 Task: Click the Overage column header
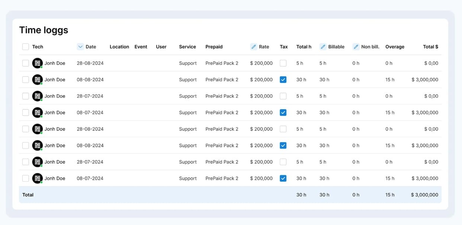click(394, 46)
